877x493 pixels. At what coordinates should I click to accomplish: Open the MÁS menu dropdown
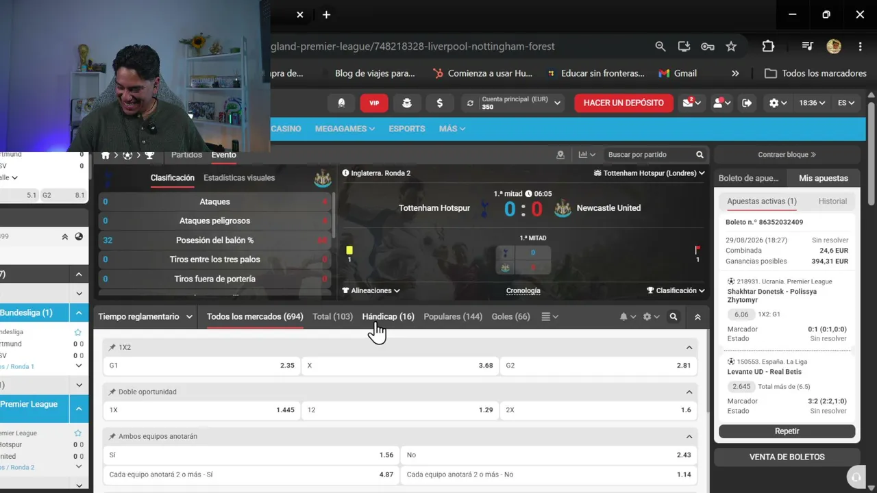452,129
